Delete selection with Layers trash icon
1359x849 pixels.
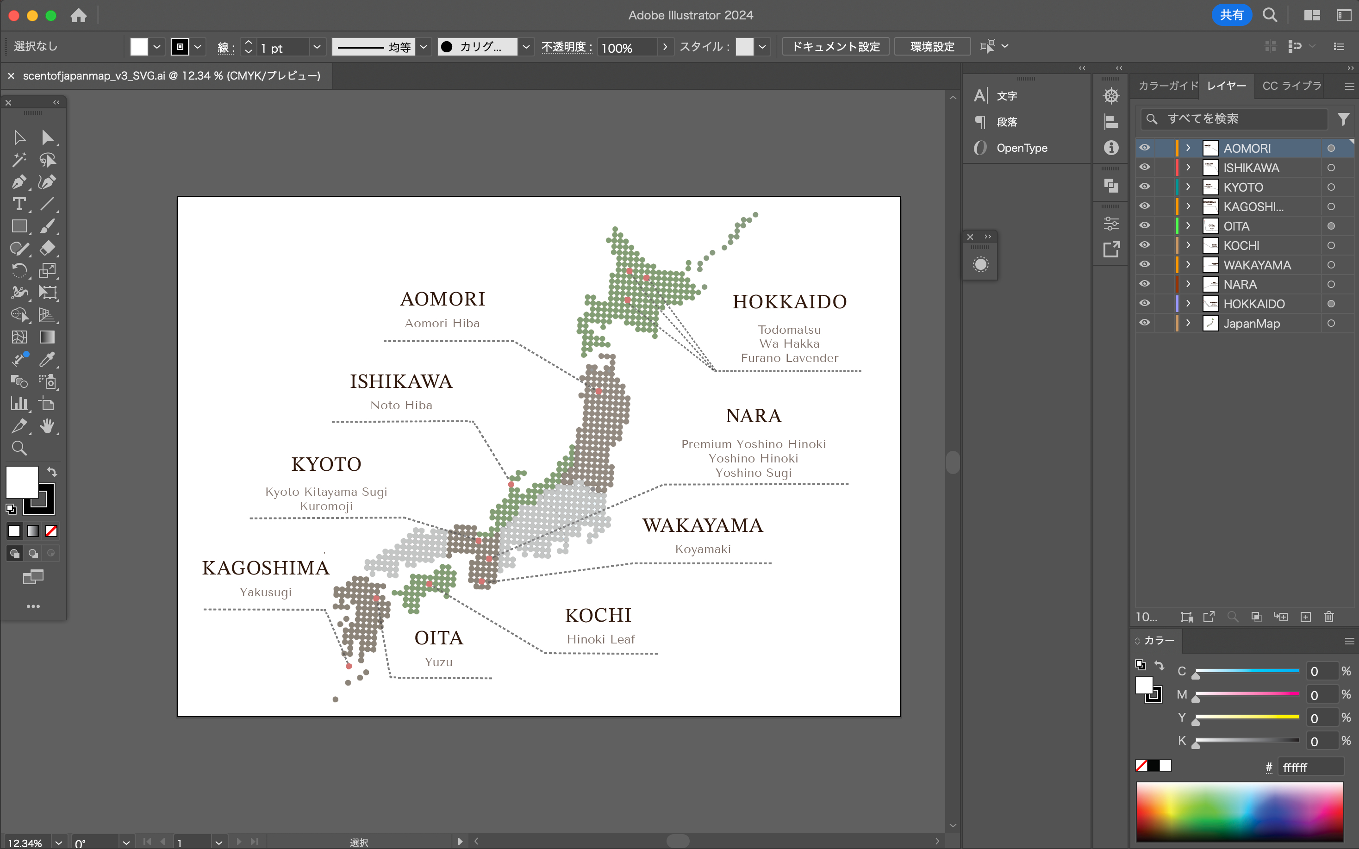pyautogui.click(x=1329, y=617)
